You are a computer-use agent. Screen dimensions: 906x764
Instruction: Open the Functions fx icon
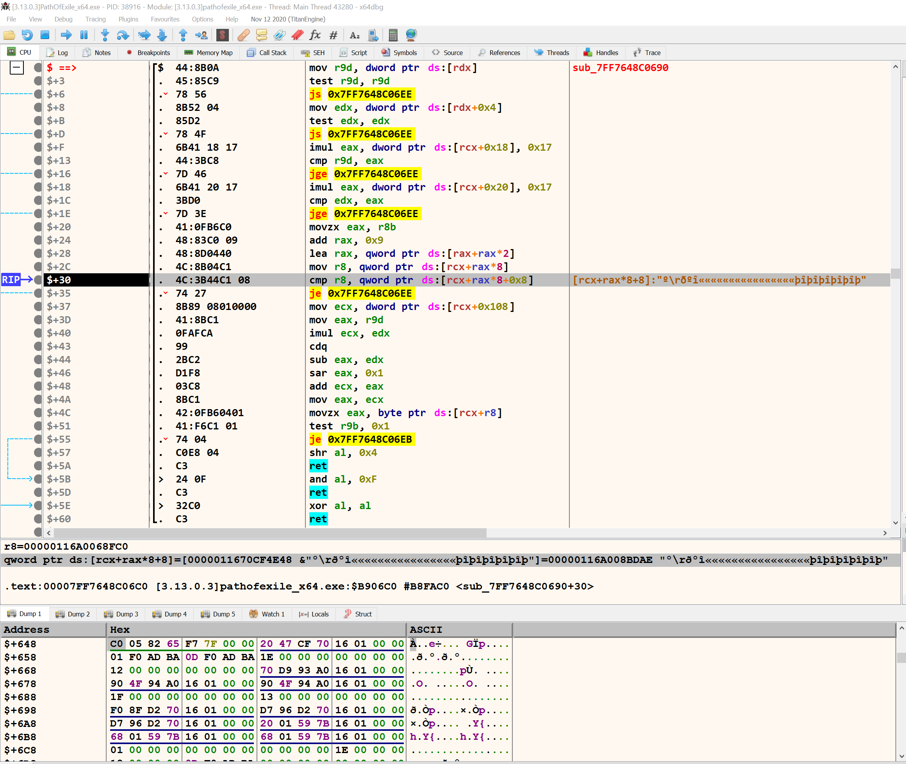click(315, 35)
